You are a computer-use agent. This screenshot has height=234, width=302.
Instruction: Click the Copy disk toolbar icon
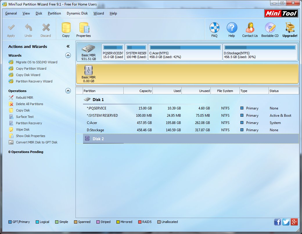[66, 28]
